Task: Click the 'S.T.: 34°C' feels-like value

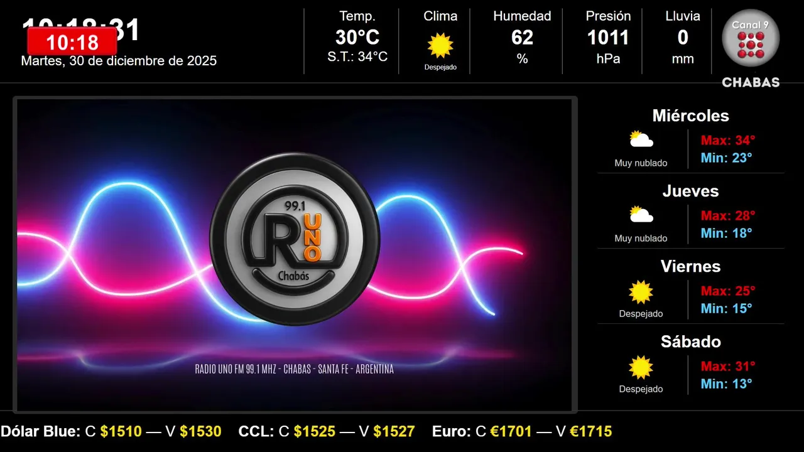Action: [357, 56]
